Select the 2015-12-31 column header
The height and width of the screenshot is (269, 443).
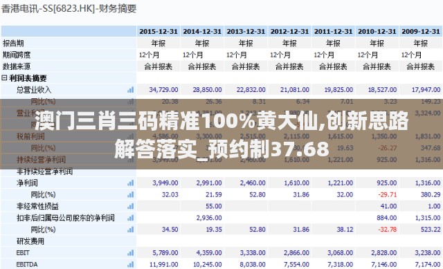[x=159, y=31]
